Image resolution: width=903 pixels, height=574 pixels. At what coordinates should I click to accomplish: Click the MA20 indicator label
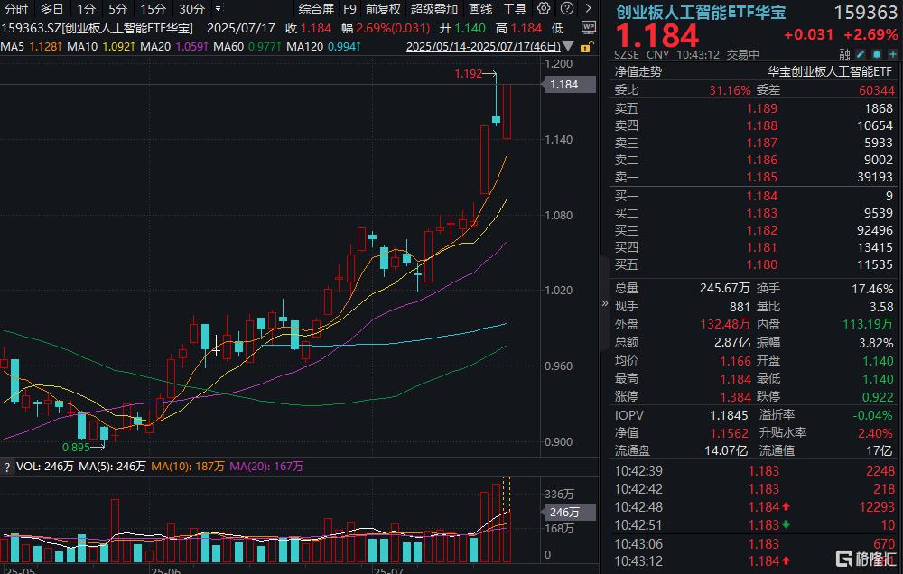174,46
